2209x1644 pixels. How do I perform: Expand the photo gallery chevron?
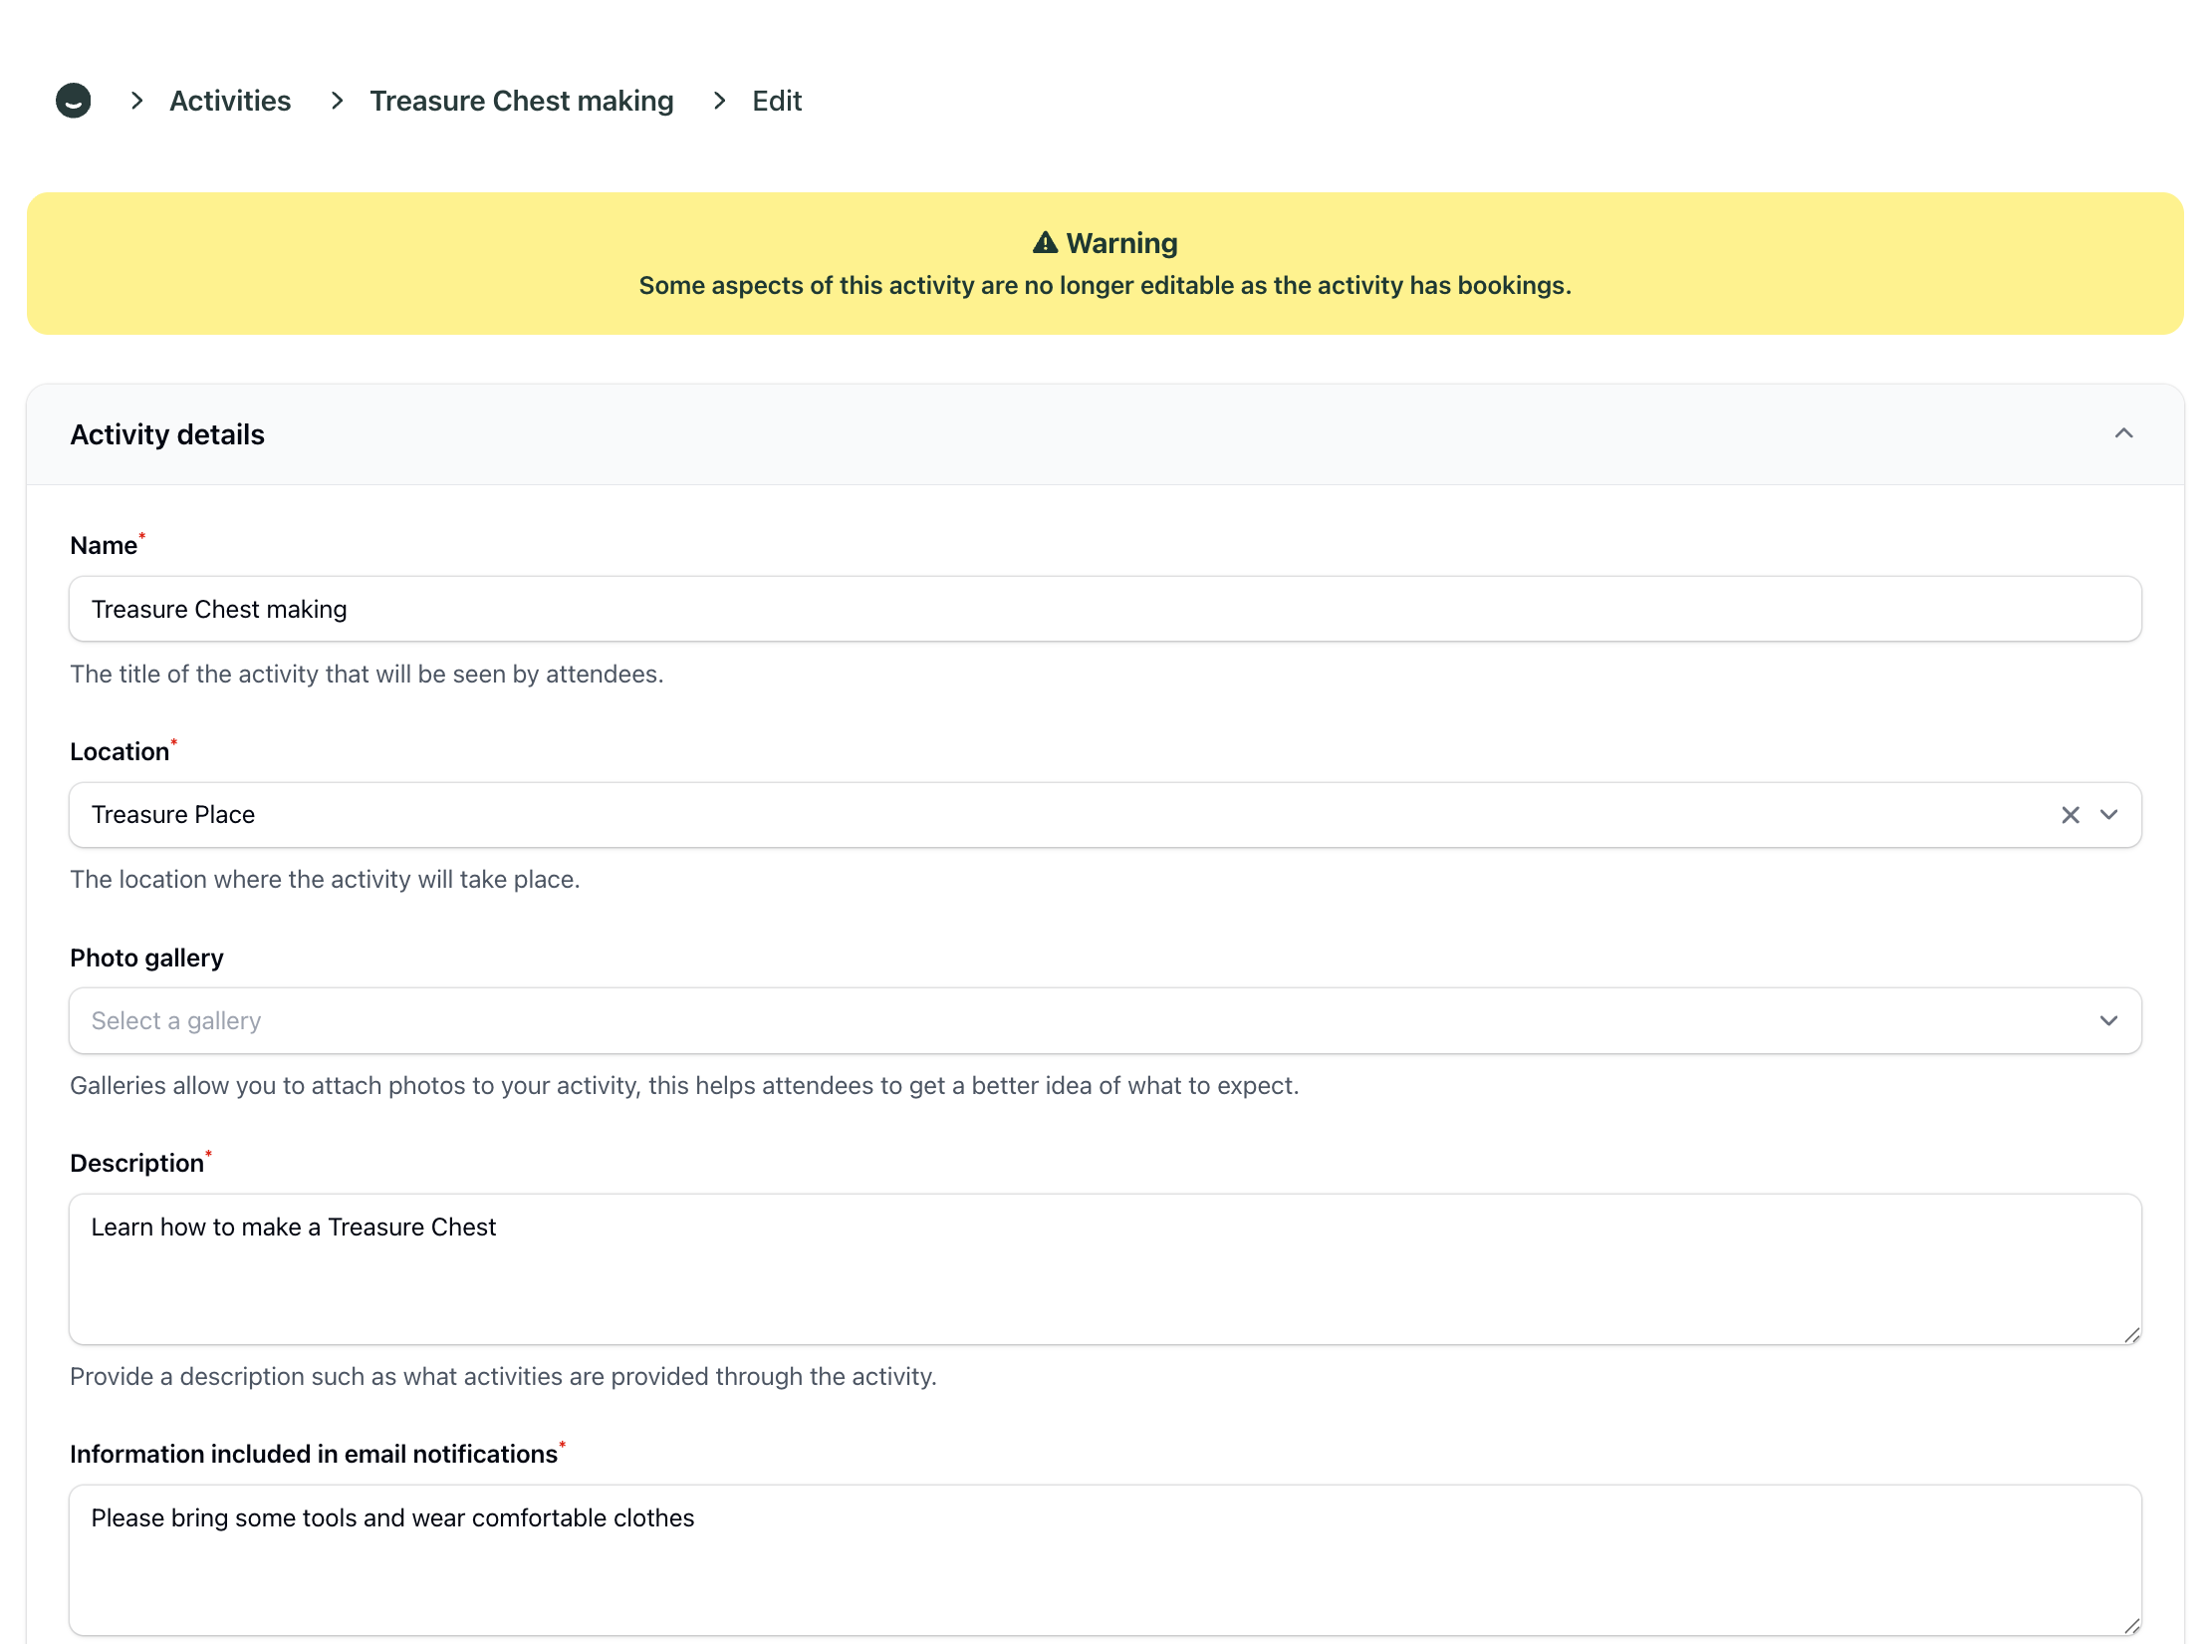pos(2108,1020)
